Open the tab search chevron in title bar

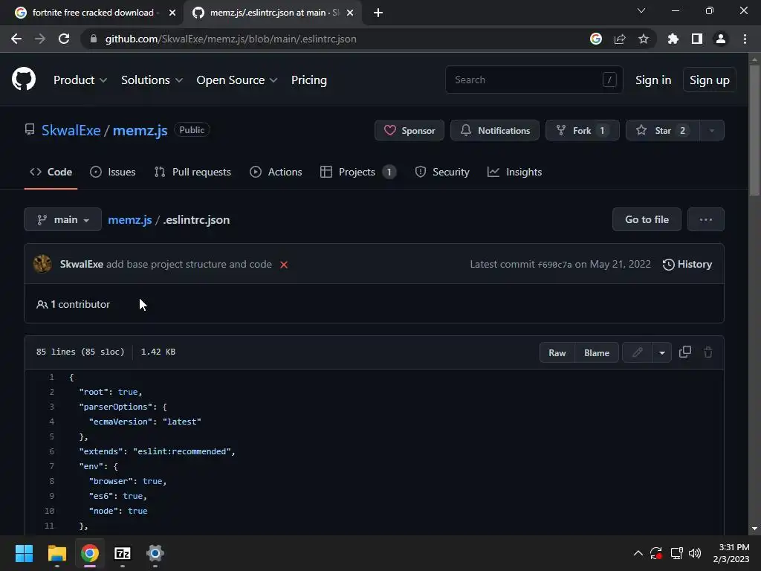tap(641, 10)
